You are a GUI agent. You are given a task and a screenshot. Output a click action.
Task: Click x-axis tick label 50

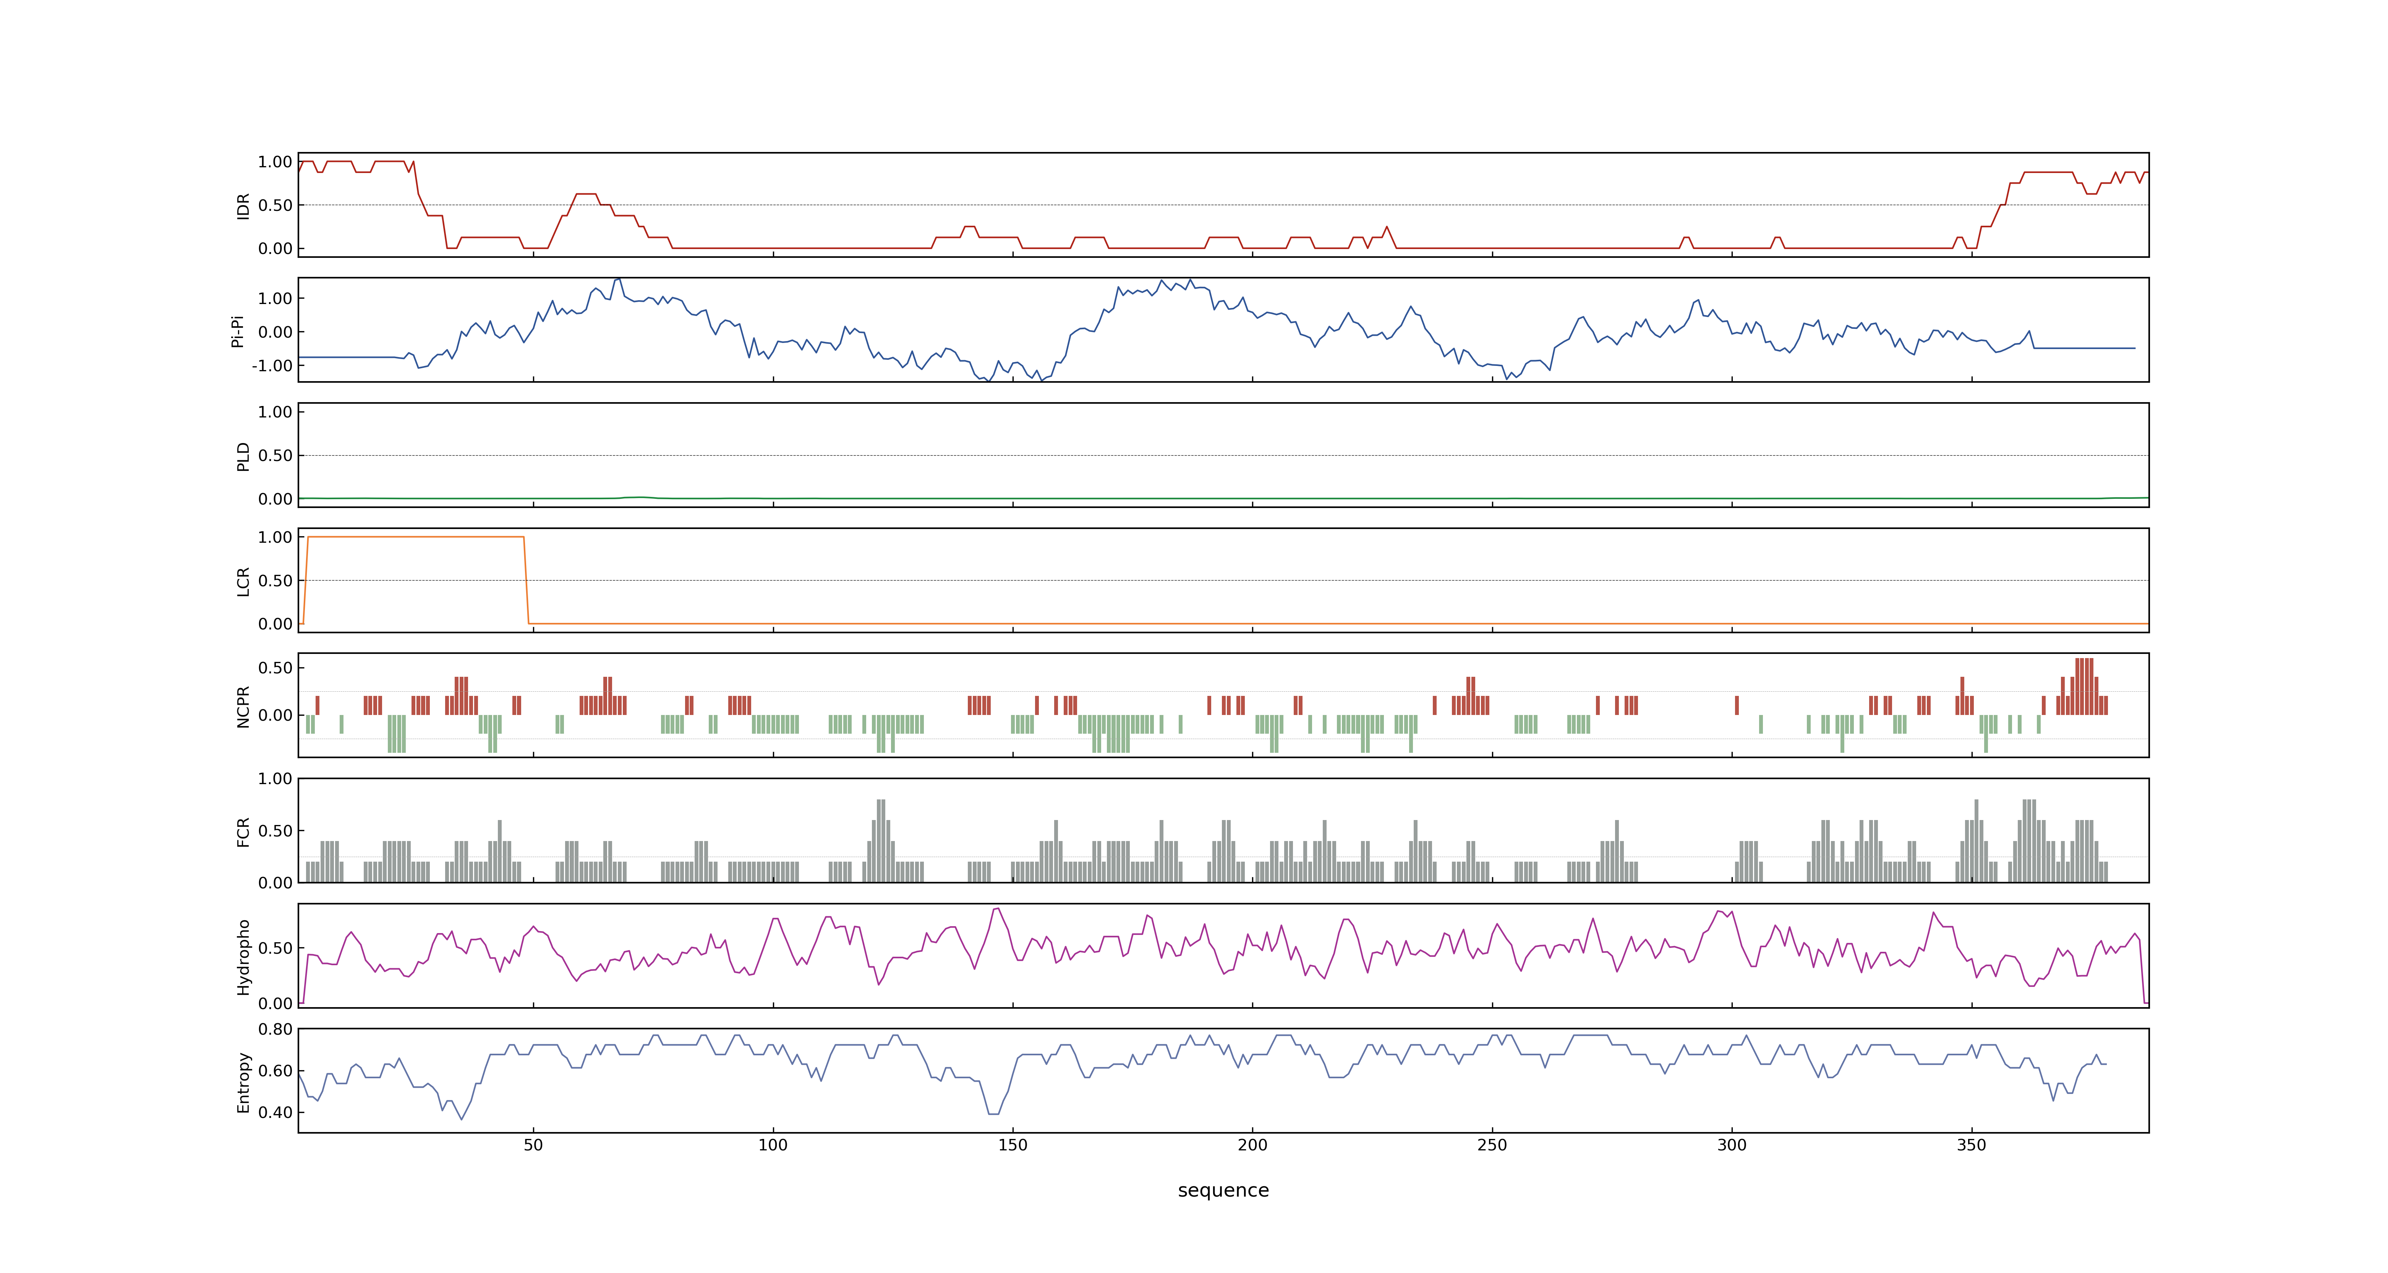(533, 1145)
